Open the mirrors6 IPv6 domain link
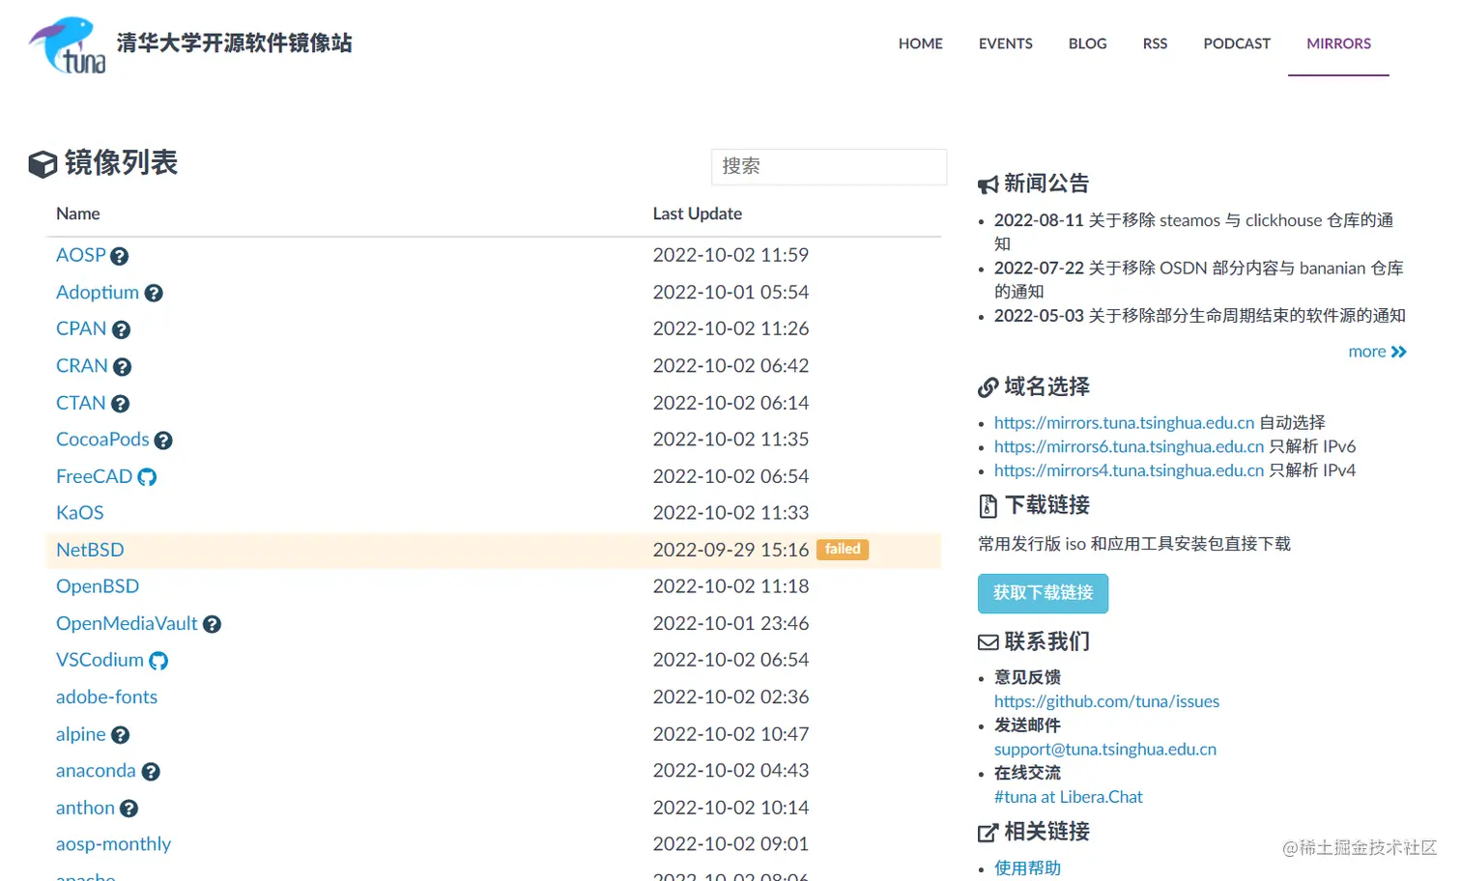 [1129, 446]
